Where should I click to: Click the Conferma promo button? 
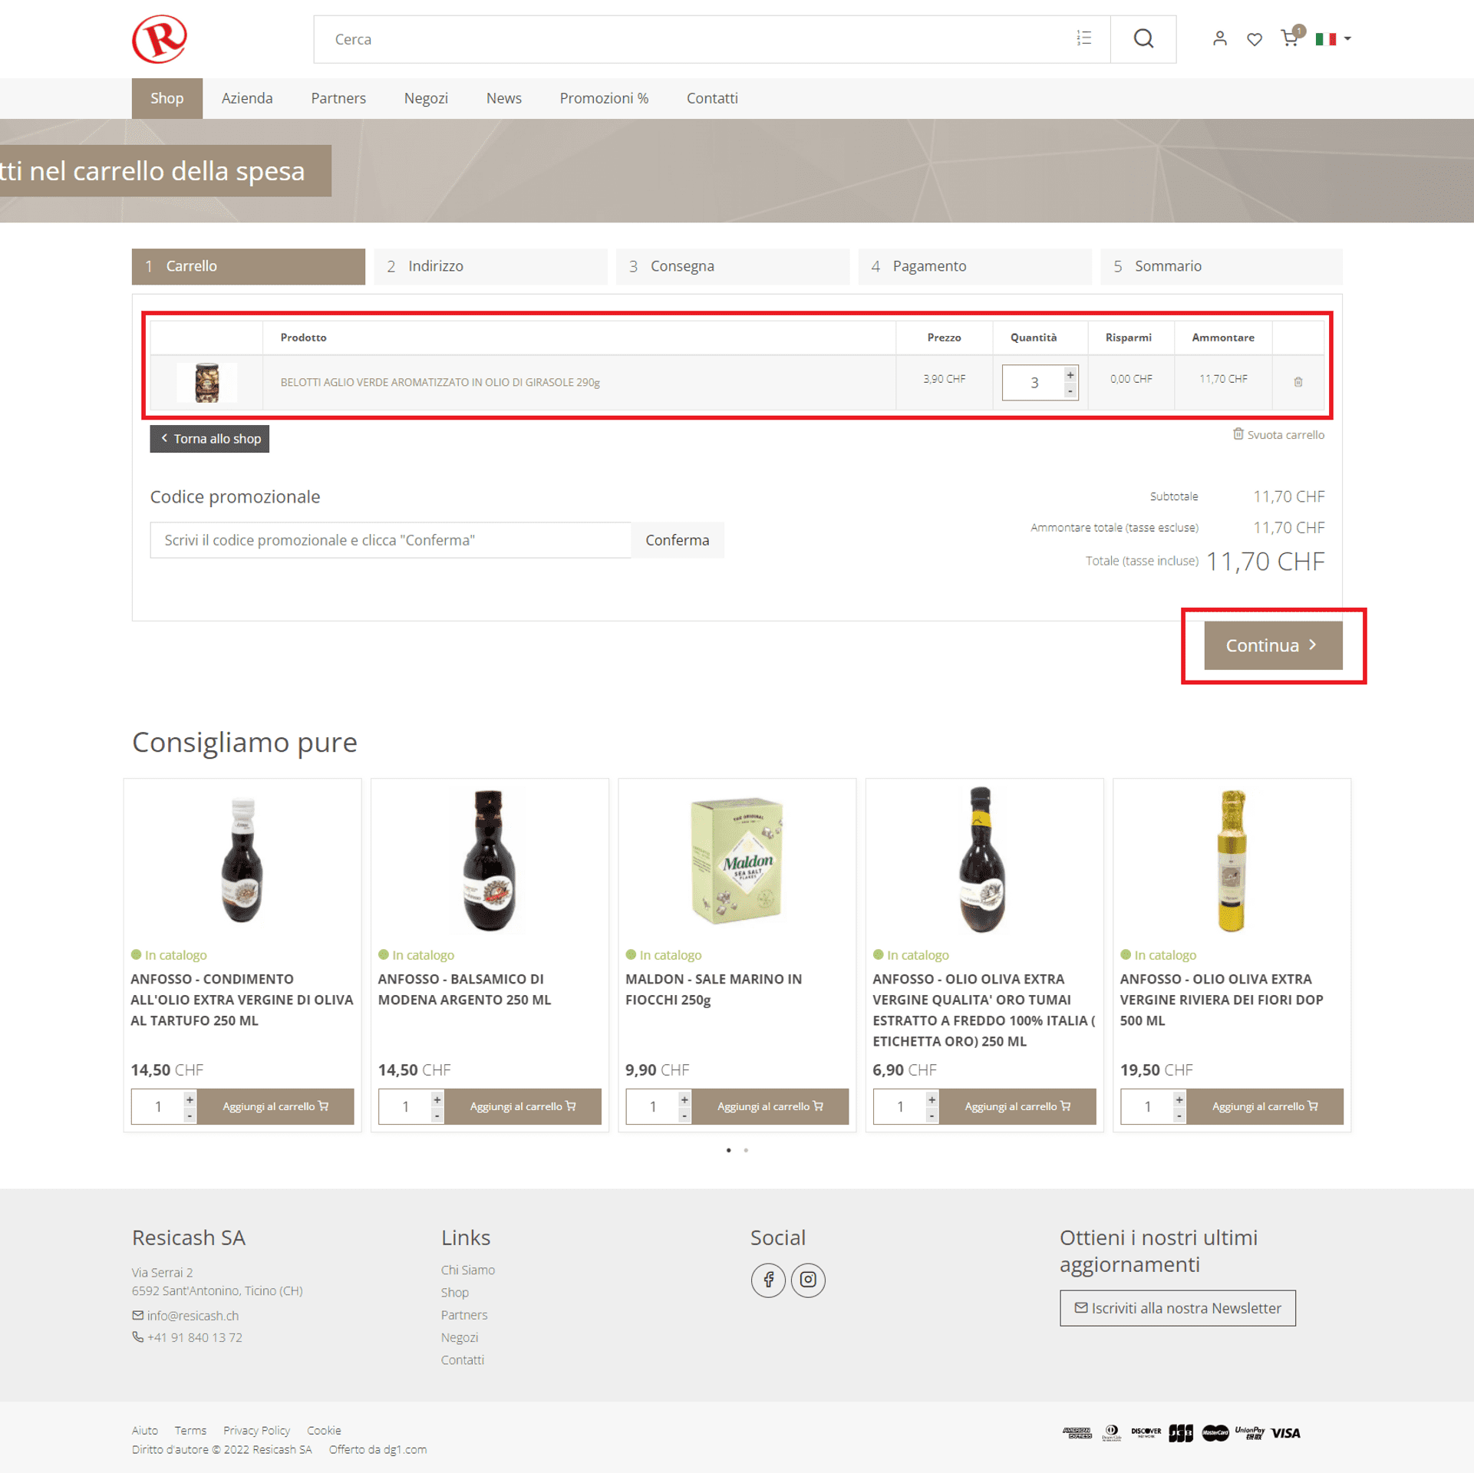678,540
